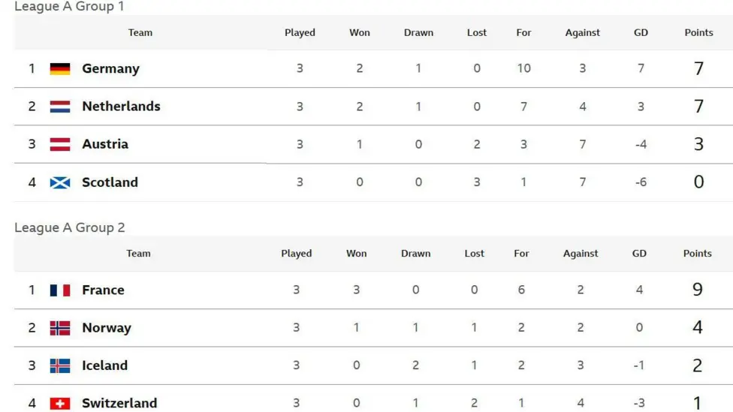Viewport: 733px width, 412px height.
Task: Click the Netherlands flag icon
Action: pyautogui.click(x=60, y=107)
